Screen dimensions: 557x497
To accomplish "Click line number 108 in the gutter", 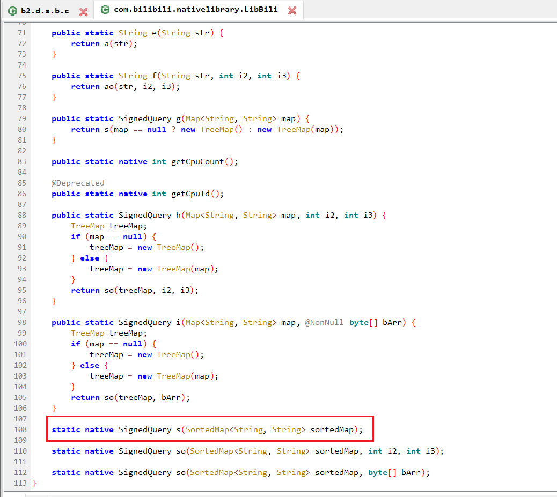I will [x=20, y=429].
